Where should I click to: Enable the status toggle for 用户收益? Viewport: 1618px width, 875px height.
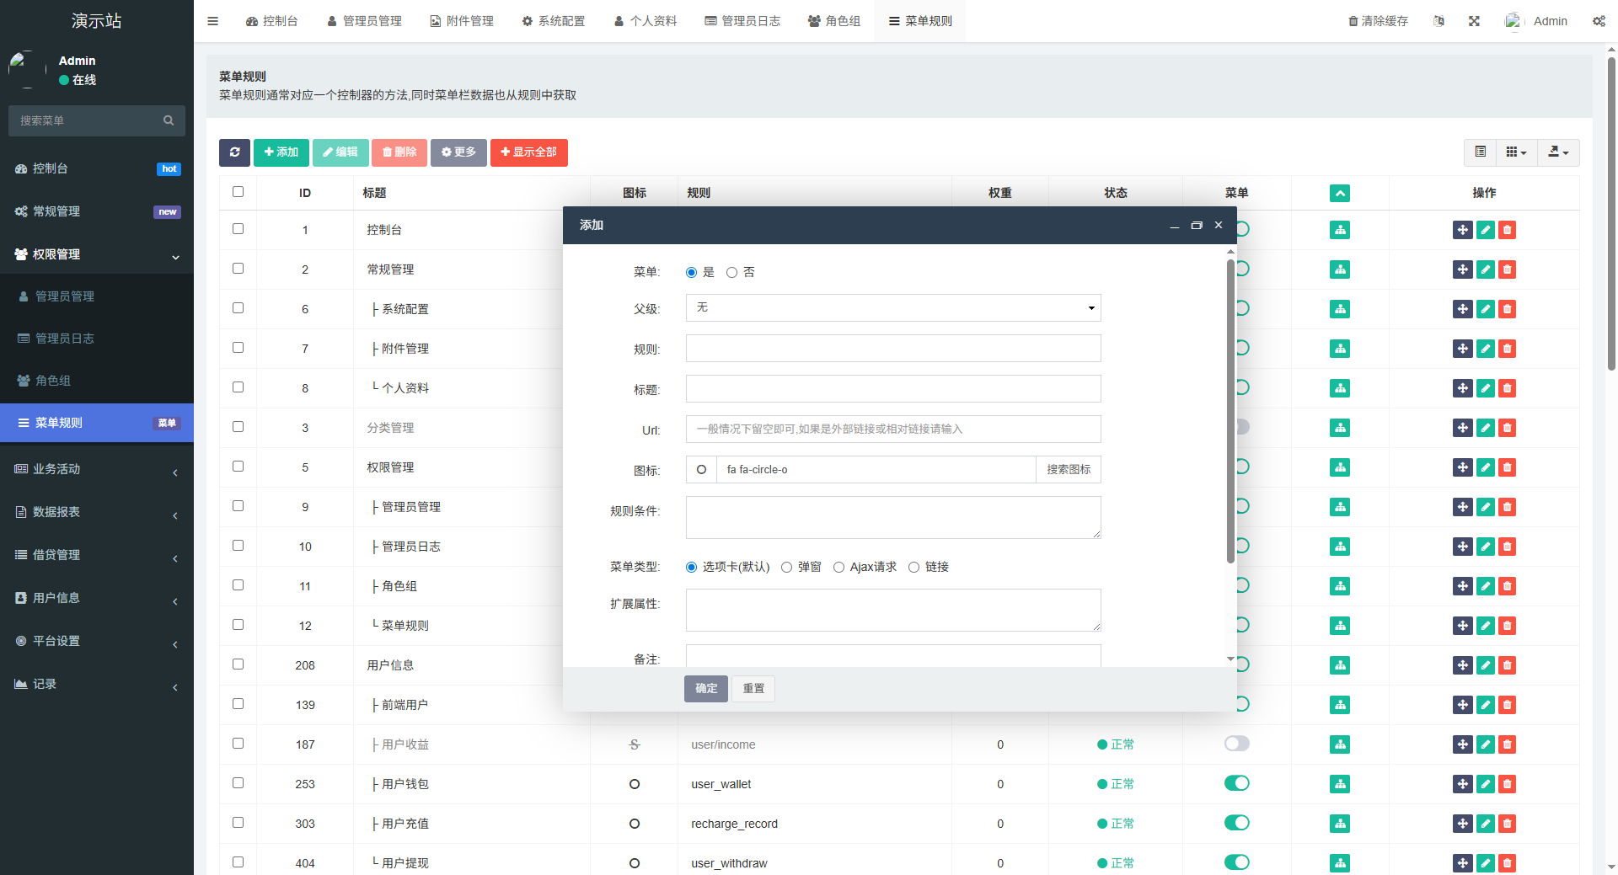tap(1236, 744)
